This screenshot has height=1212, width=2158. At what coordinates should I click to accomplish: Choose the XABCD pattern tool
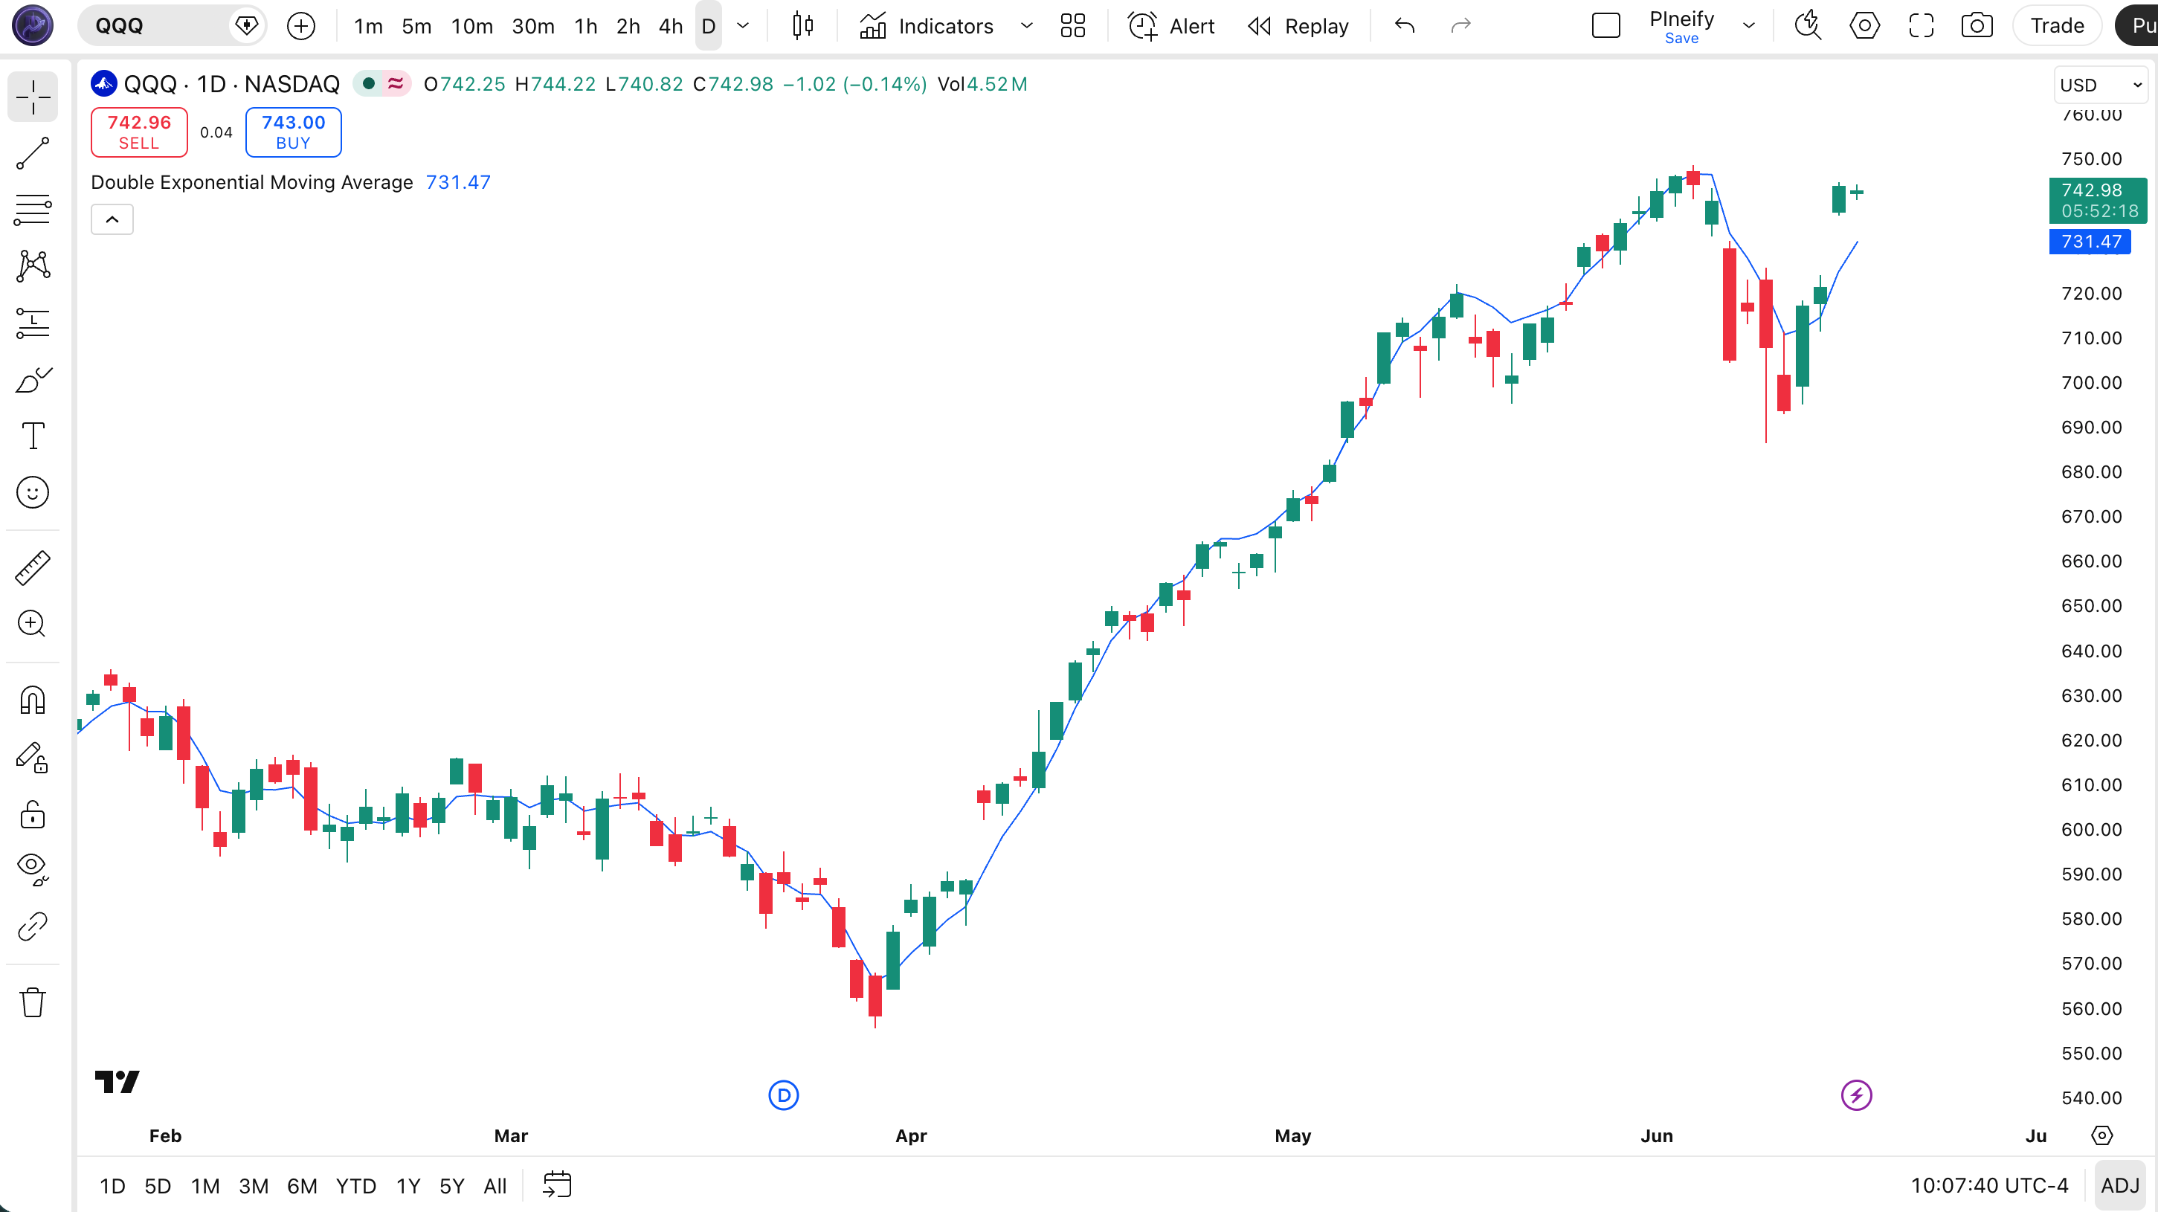click(33, 265)
